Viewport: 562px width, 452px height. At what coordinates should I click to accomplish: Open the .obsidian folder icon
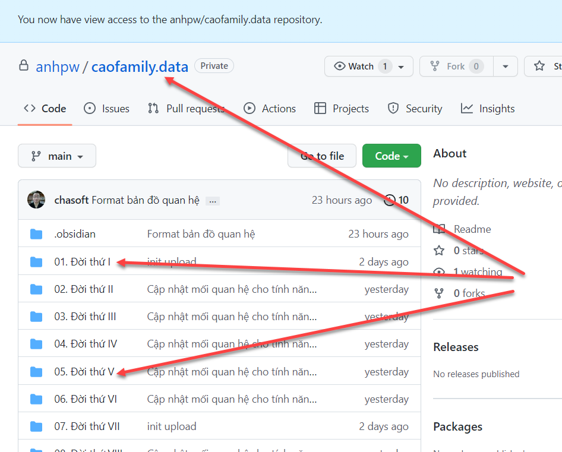36,234
